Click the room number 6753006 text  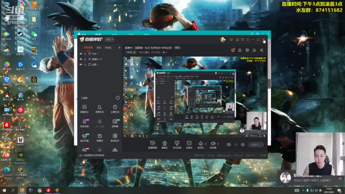tap(156, 52)
